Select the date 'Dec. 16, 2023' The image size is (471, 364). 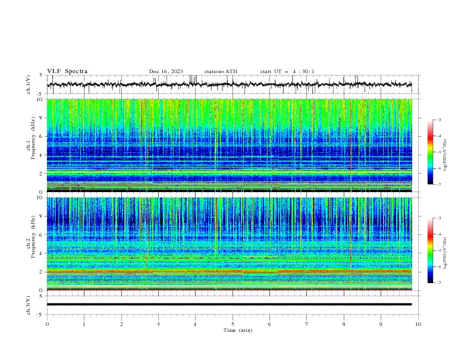pyautogui.click(x=166, y=71)
